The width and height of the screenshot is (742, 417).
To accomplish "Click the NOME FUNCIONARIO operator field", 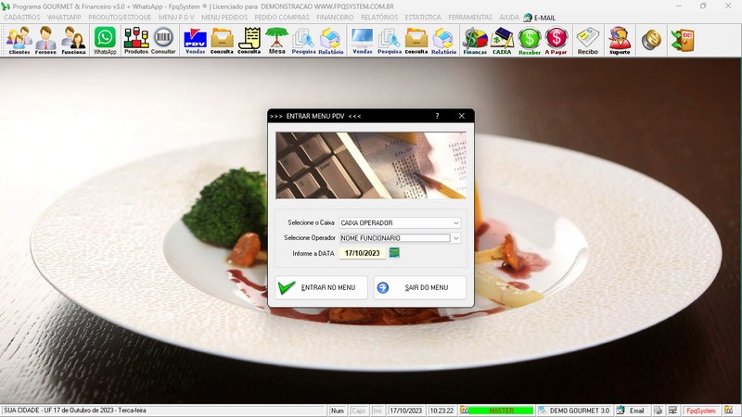I will pos(395,238).
